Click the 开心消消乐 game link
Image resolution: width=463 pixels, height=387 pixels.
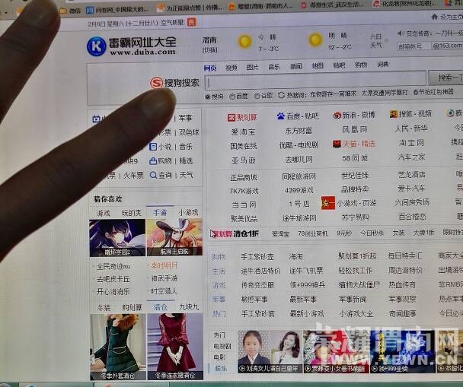[113, 292]
